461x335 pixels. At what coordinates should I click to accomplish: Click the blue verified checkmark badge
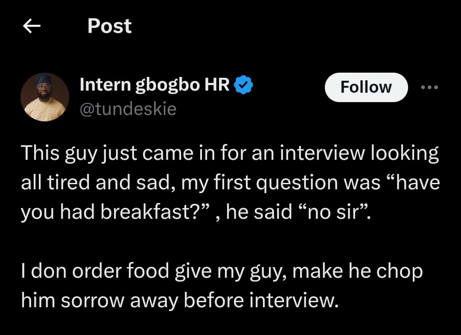(244, 86)
